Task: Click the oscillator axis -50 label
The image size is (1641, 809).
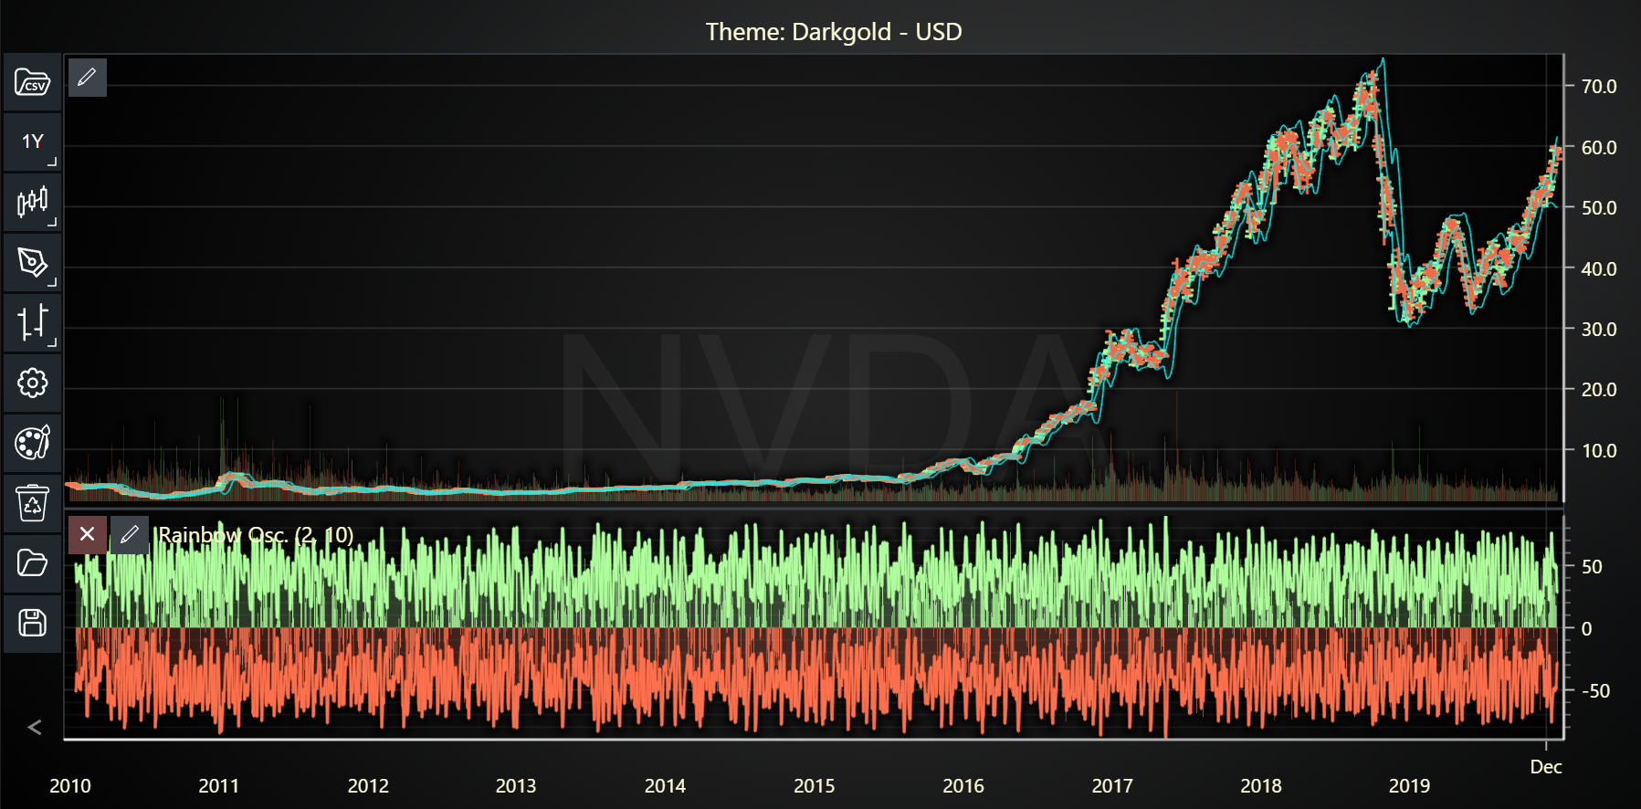Action: pyautogui.click(x=1595, y=691)
